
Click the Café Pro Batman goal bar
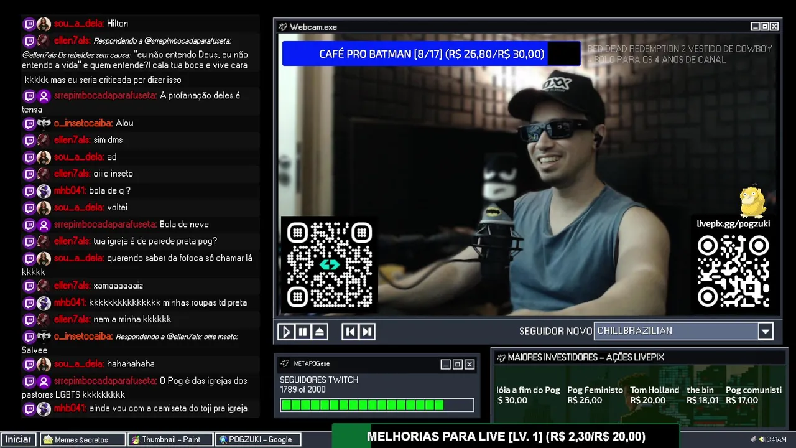click(x=432, y=54)
